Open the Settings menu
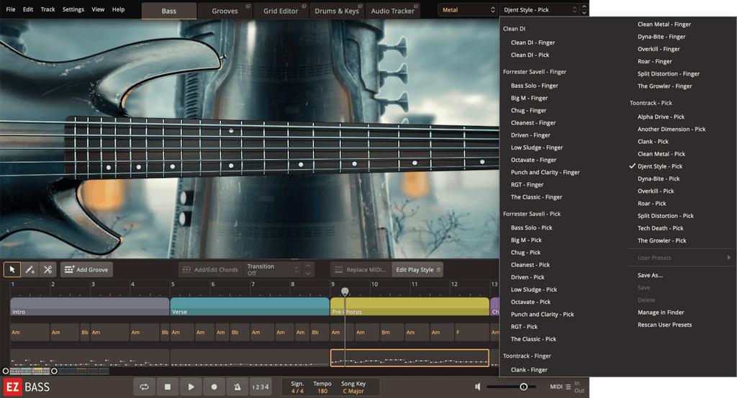737x398 pixels. pyautogui.click(x=73, y=9)
